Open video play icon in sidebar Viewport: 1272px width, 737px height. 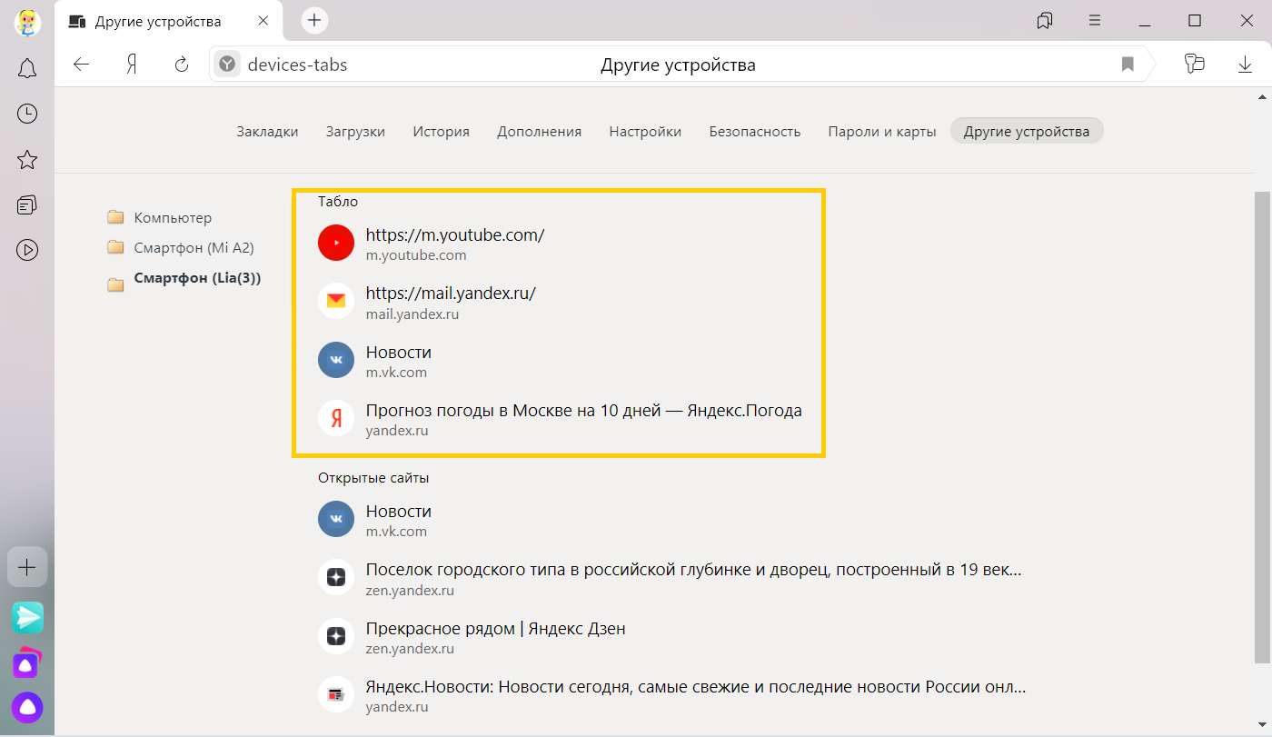27,250
